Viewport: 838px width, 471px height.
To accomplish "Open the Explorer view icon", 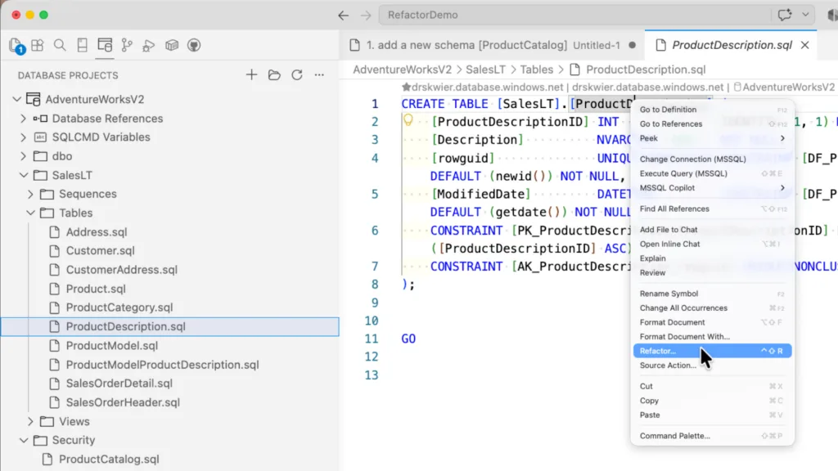I will pos(16,46).
